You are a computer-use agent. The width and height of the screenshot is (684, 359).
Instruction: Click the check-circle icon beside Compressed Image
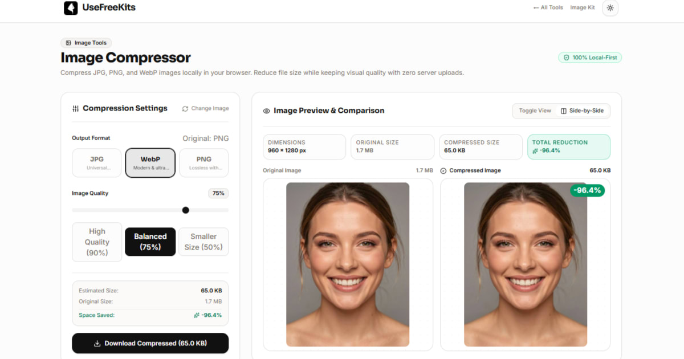click(443, 170)
